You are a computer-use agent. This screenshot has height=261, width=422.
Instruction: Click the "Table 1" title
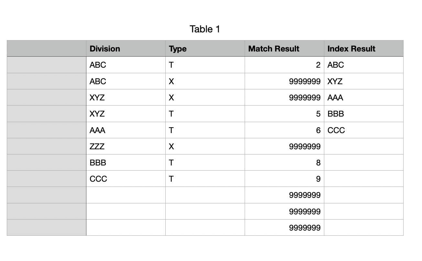(205, 29)
